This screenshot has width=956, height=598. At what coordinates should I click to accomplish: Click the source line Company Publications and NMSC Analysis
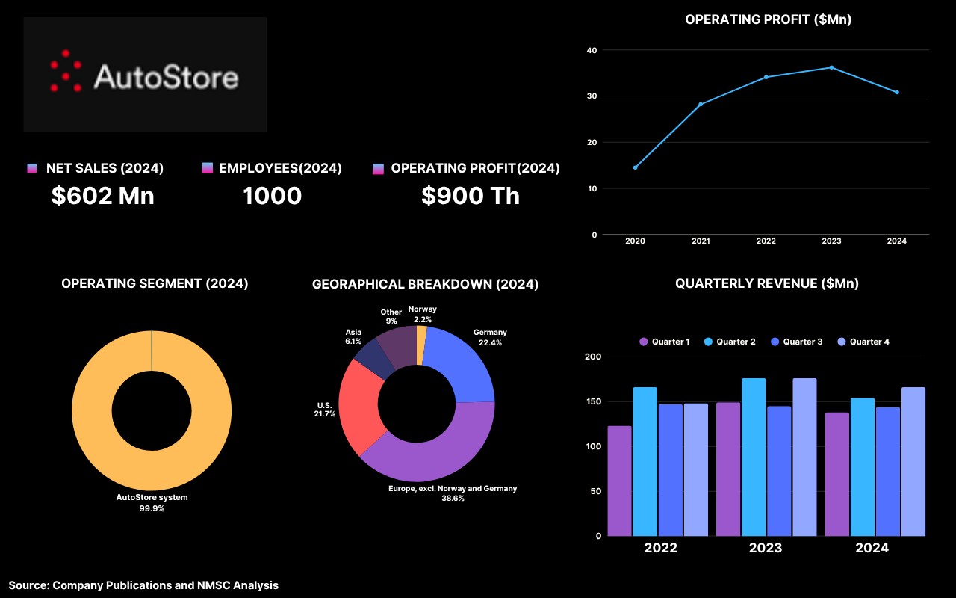(x=143, y=585)
